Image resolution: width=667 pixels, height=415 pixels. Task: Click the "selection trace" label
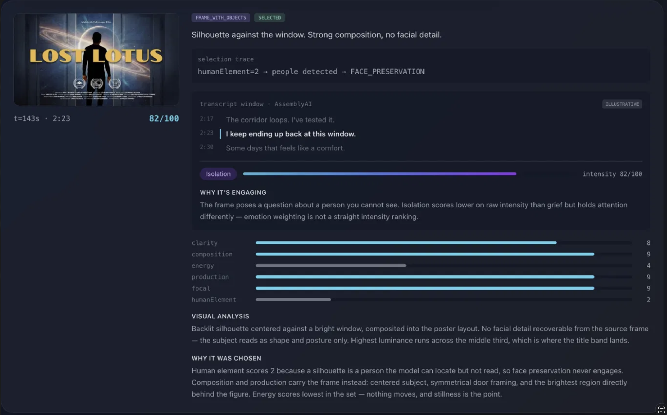226,59
